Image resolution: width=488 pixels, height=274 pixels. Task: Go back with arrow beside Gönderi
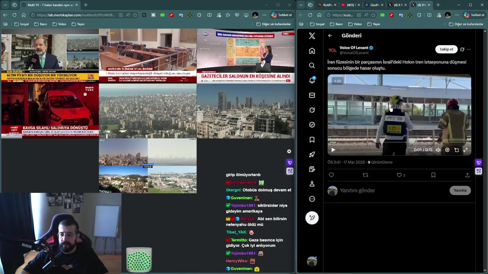[x=330, y=35]
